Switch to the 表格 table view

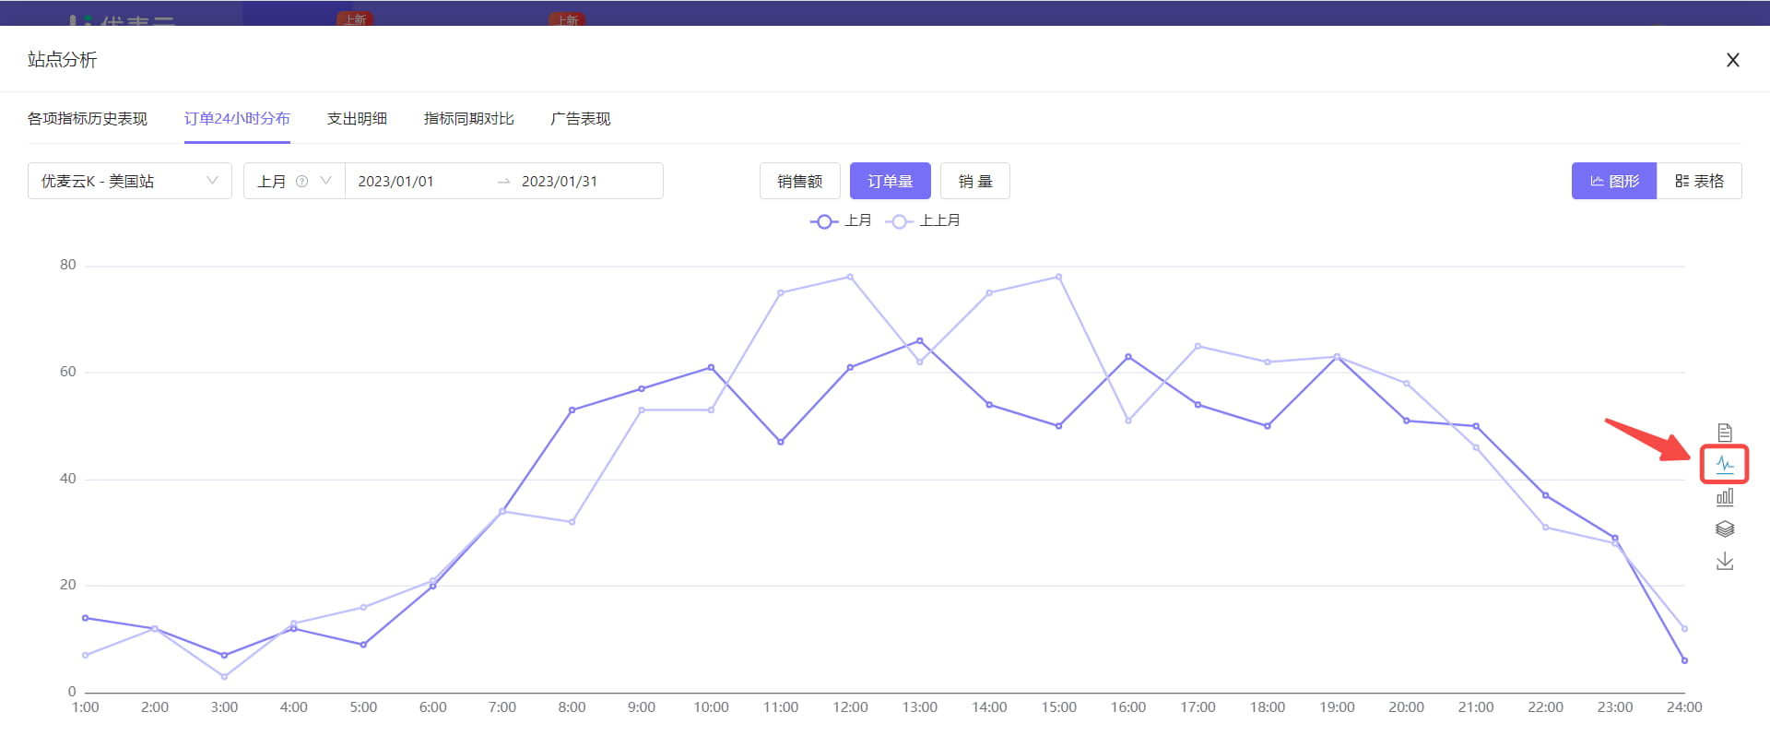click(x=1699, y=182)
